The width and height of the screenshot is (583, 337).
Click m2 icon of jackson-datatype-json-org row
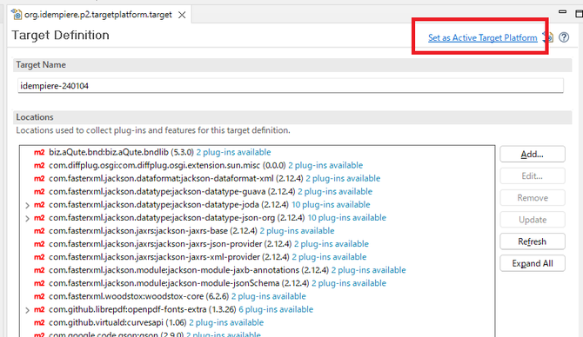pyautogui.click(x=39, y=218)
